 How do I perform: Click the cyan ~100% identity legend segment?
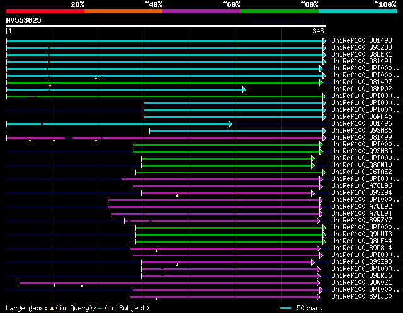coord(358,11)
